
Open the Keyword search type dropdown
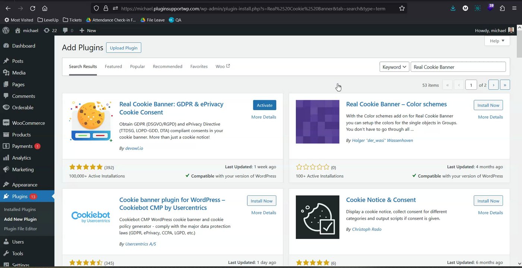[394, 67]
